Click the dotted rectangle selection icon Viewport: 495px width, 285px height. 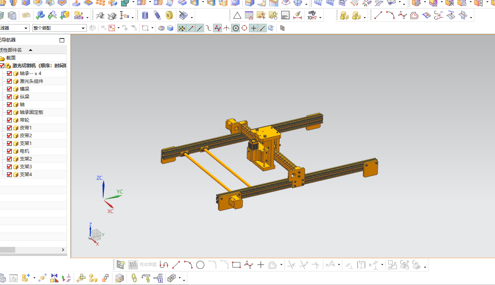pos(145,28)
